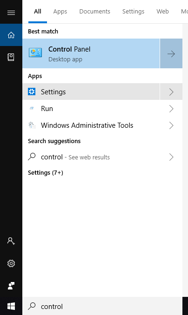Expand the Run result chevron
This screenshot has width=188, height=315.
(171, 109)
